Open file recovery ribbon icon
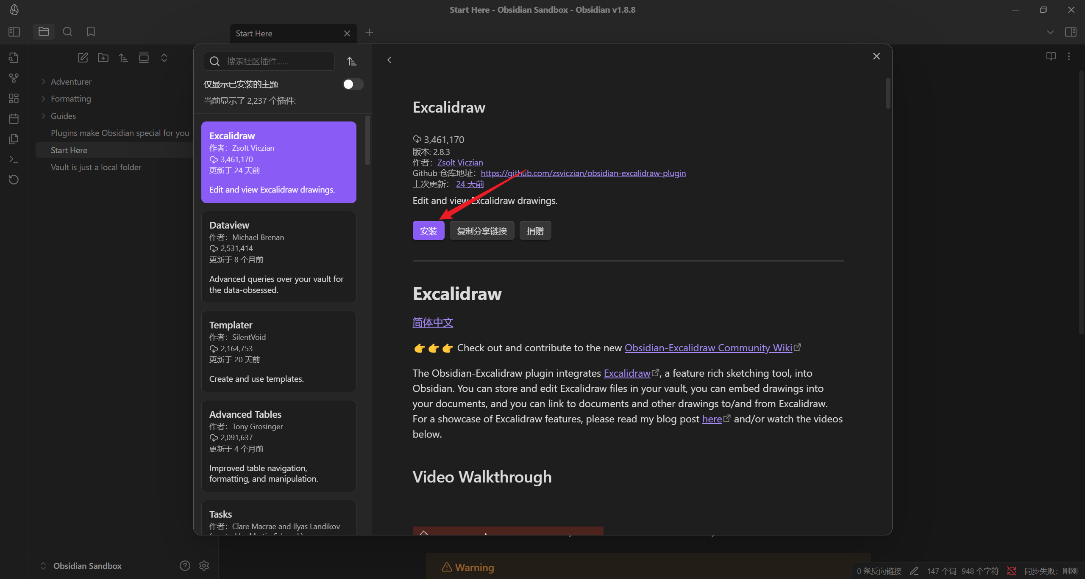The height and width of the screenshot is (579, 1085). pyautogui.click(x=14, y=179)
